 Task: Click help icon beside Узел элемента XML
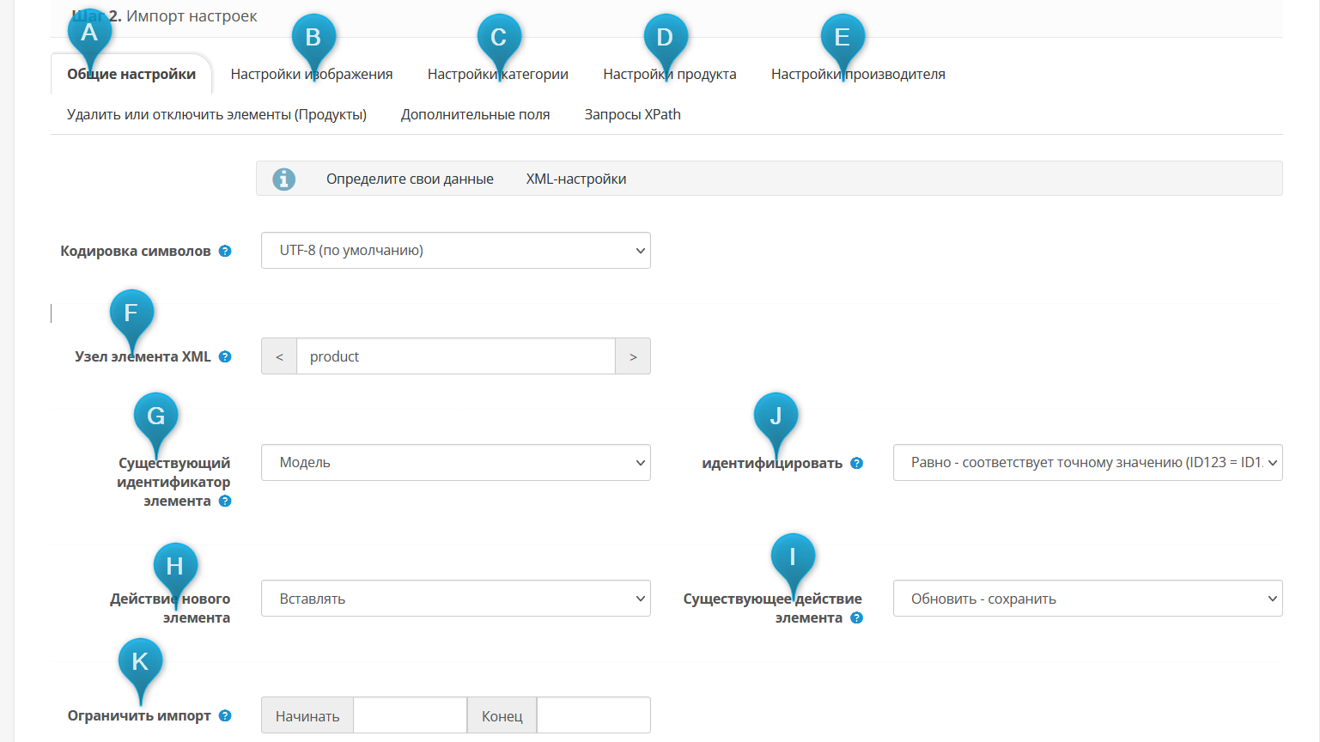coord(225,356)
